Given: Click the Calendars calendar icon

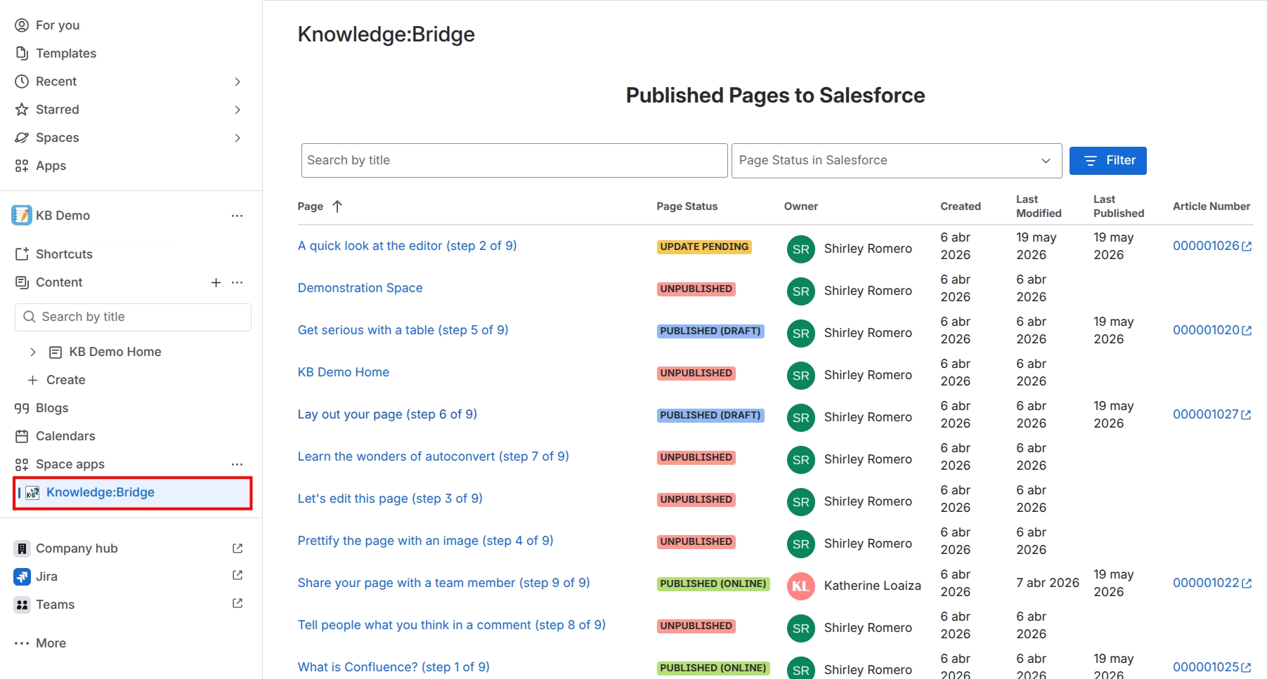Looking at the screenshot, I should pos(22,436).
